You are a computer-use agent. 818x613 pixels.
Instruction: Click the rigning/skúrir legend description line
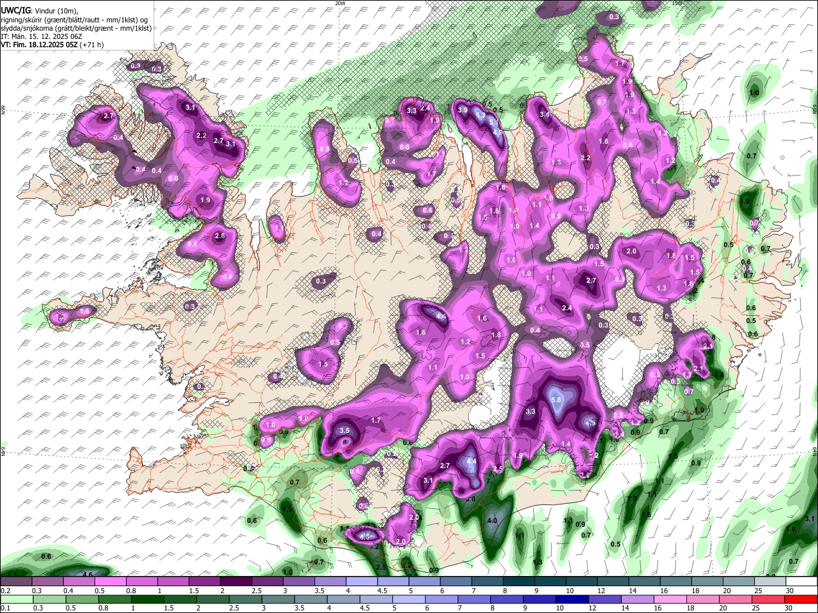click(73, 20)
